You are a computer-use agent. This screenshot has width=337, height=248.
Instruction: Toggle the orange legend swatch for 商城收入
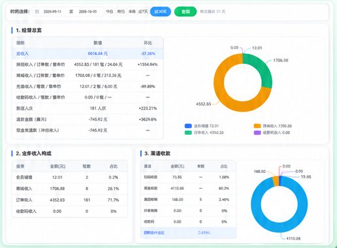click(257, 126)
